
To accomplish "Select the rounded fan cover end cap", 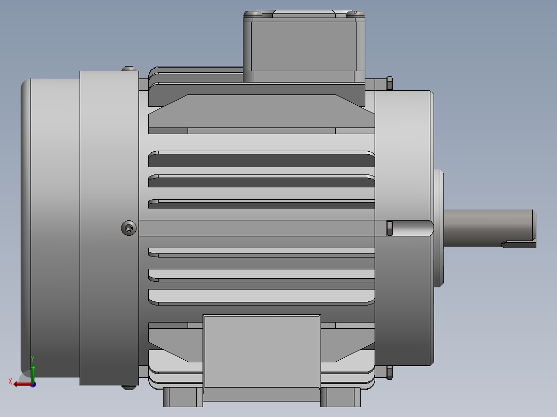I will (50, 228).
